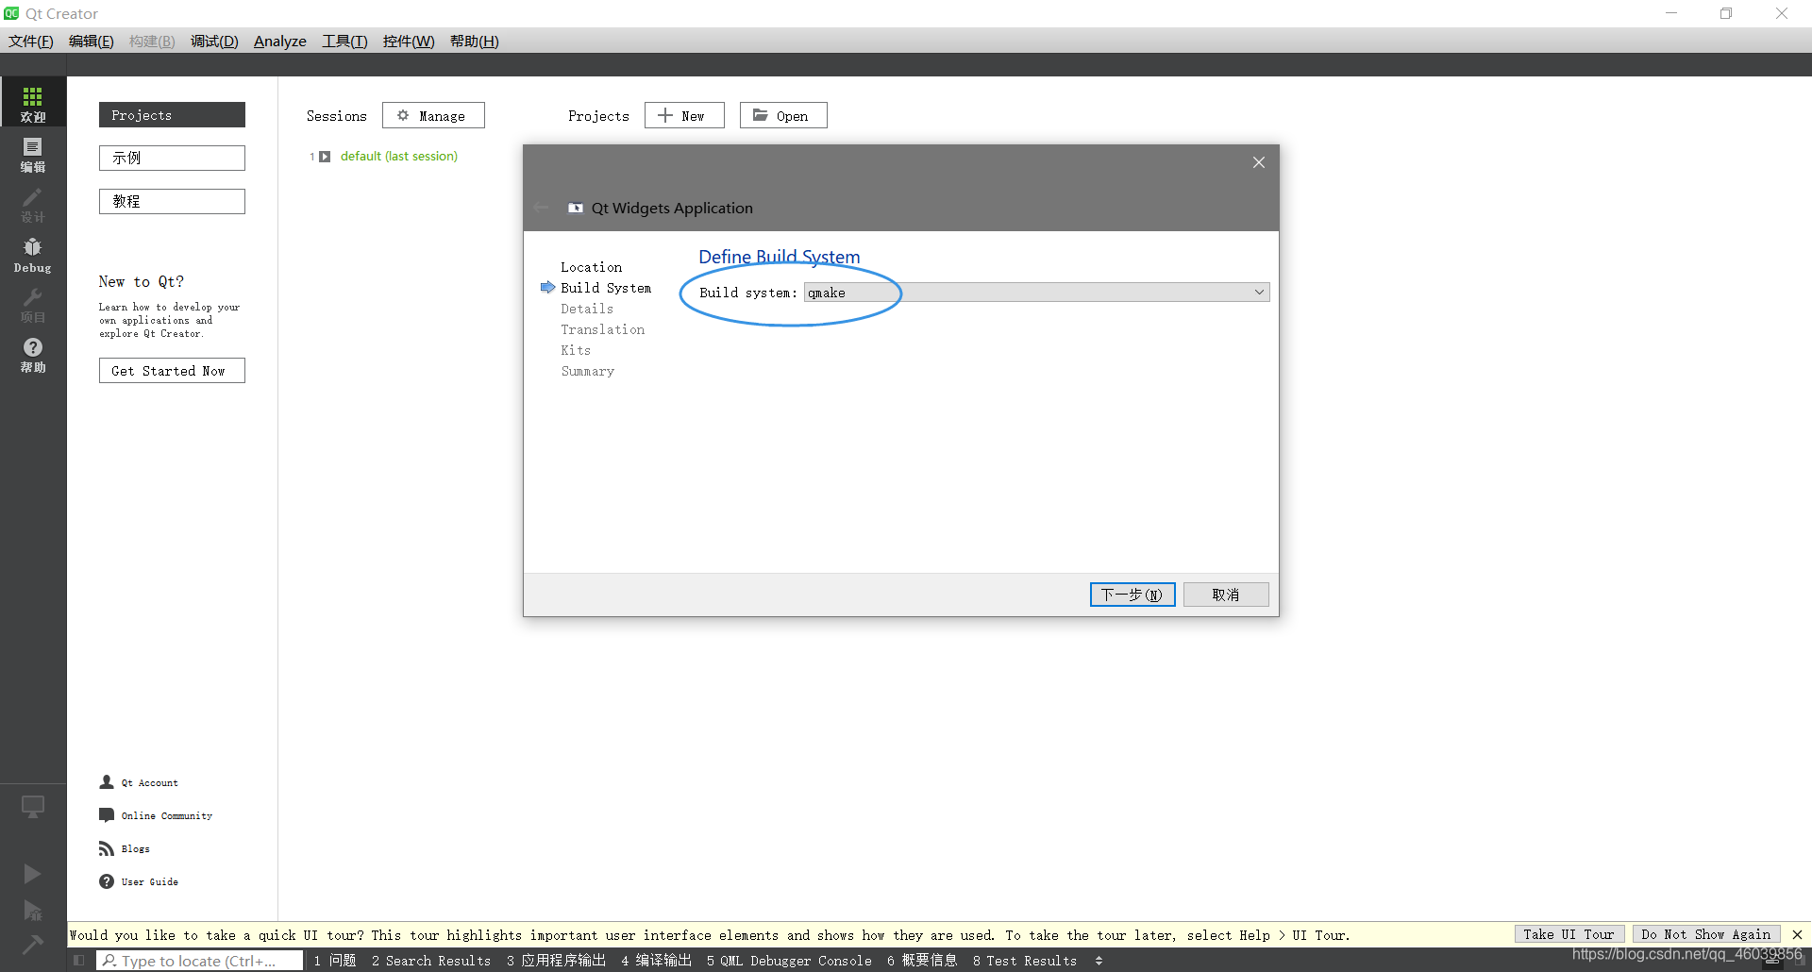The width and height of the screenshot is (1812, 972).
Task: Create a New project
Action: tap(684, 115)
